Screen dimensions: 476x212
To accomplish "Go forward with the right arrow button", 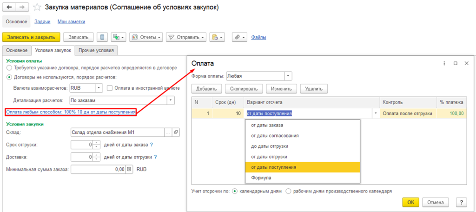I will click(x=22, y=7).
